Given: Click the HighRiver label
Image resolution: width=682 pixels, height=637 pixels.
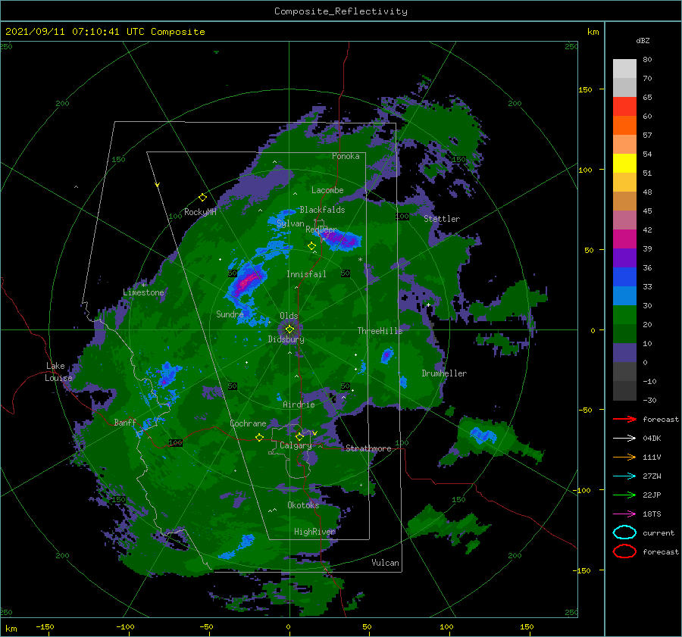Looking at the screenshot, I should coord(314,532).
